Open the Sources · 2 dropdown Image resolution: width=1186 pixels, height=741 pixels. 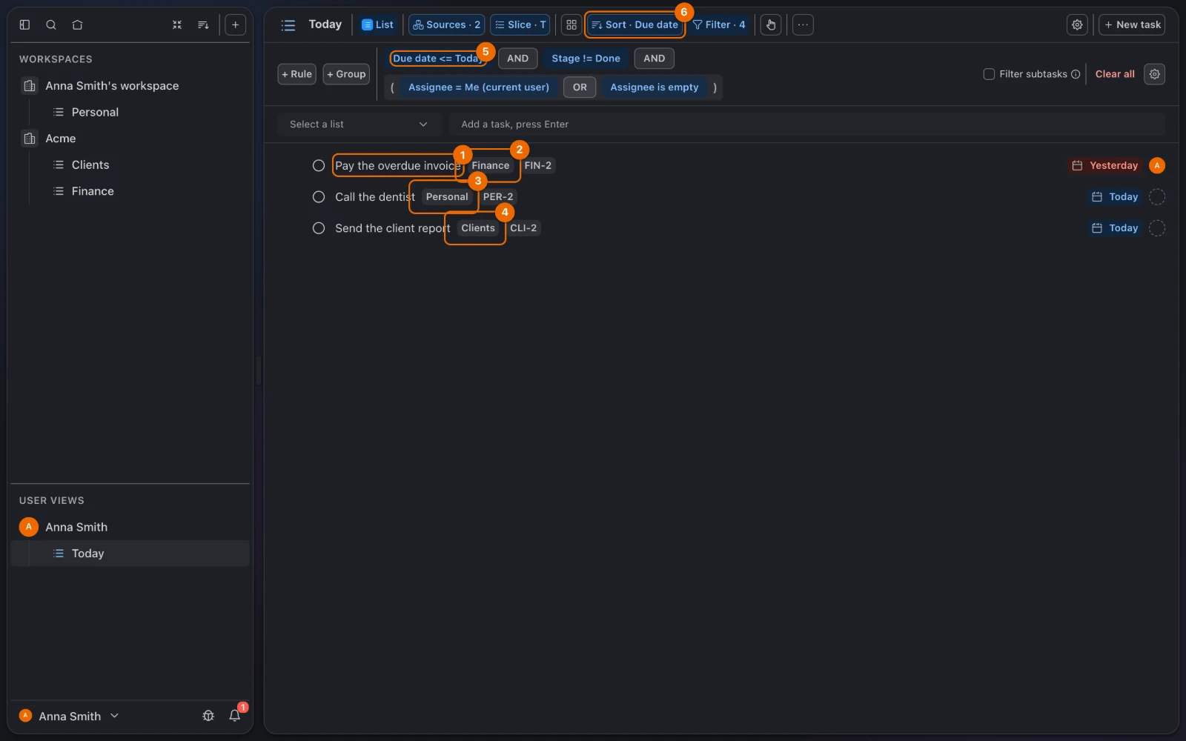(446, 24)
